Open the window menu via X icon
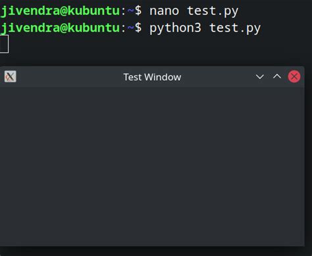 coord(10,77)
